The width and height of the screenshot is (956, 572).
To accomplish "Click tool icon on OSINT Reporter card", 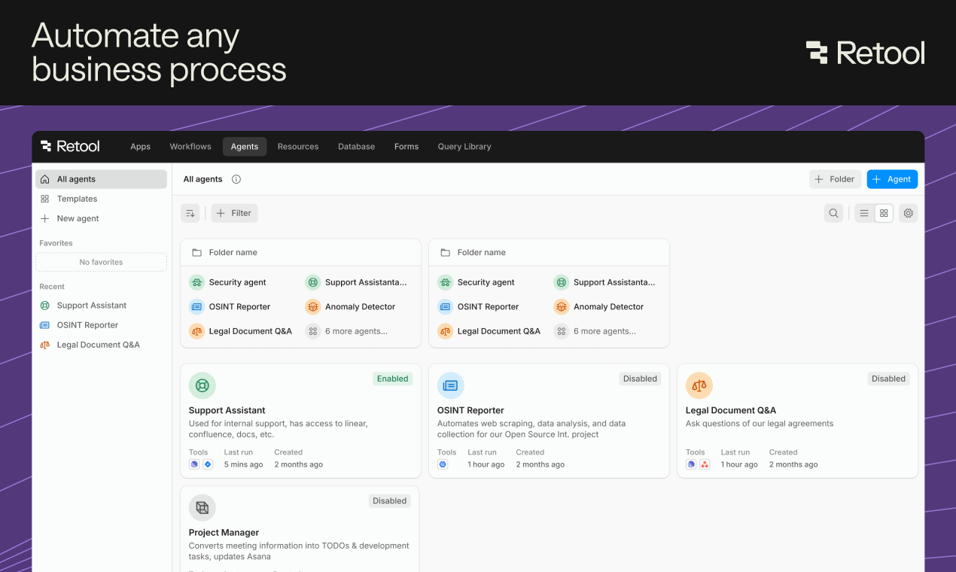I will pos(443,464).
